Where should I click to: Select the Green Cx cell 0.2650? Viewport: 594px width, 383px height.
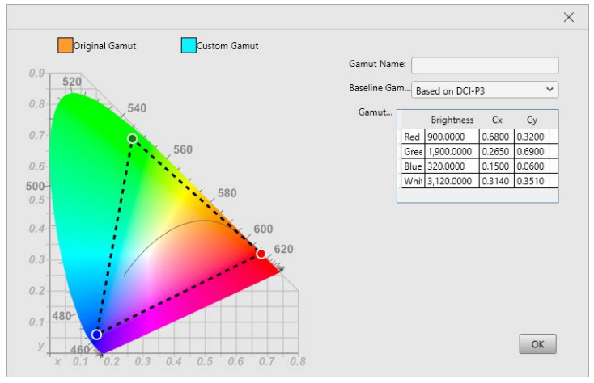[497, 152]
